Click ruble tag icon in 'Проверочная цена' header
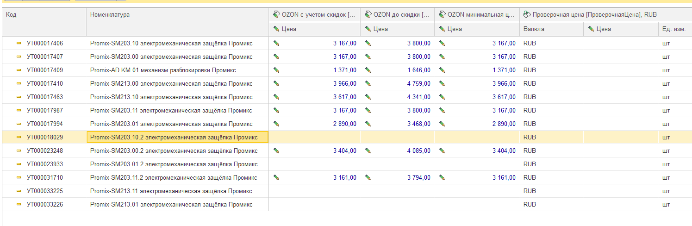Image resolution: width=692 pixels, height=226 pixels. coord(527,15)
